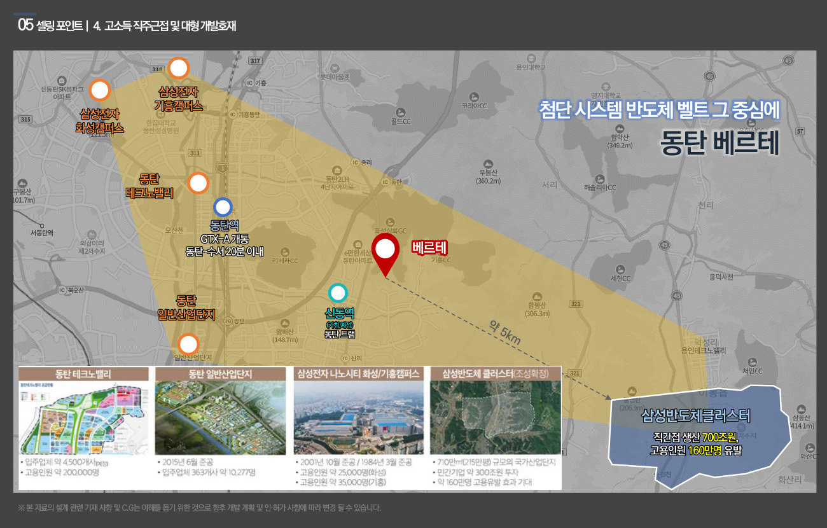Click the 용인테크노밸리 map label
This screenshot has height=528, width=827.
pos(703,351)
